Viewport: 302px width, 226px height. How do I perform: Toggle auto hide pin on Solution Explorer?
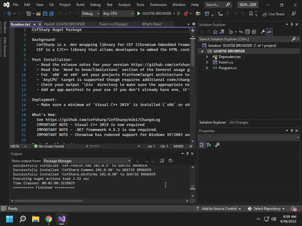click(x=292, y=24)
